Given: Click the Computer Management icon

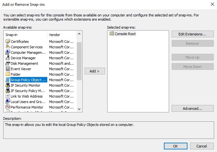Looking at the screenshot, I should 8,52.
